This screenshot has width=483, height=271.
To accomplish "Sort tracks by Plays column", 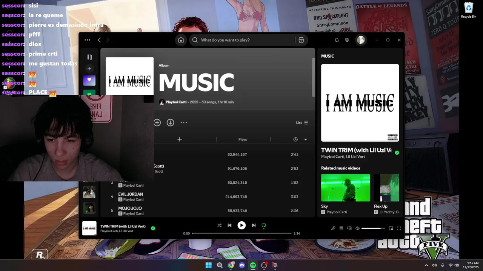I will (x=243, y=139).
